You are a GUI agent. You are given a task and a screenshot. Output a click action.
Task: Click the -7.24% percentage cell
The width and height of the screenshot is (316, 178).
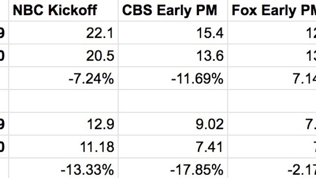[63, 79]
